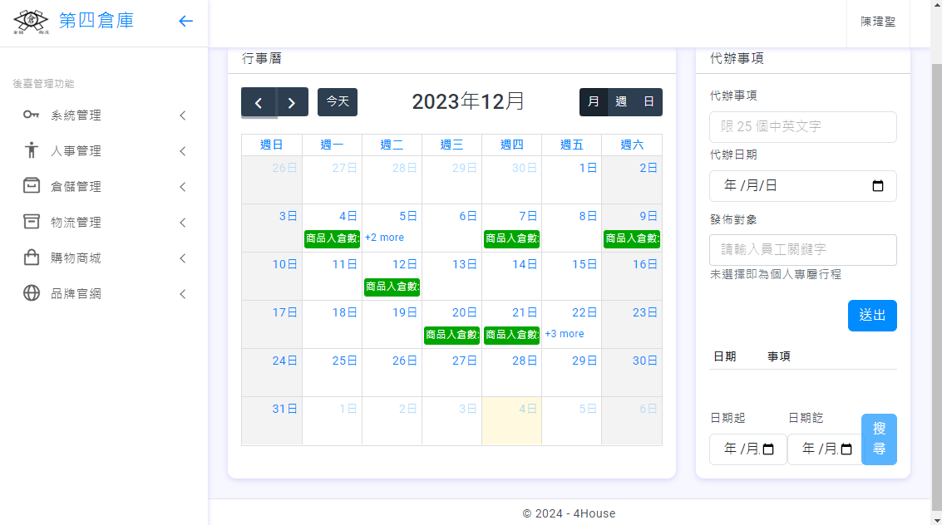Open 購物商城 menu item
The image size is (942, 525).
pos(104,258)
